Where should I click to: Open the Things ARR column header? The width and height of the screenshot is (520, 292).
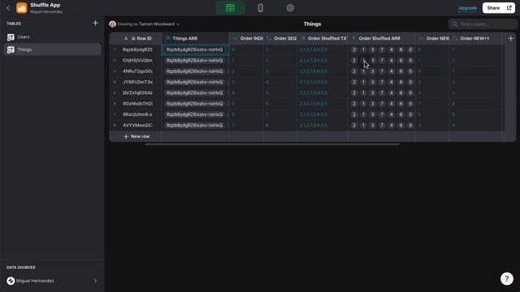(195, 38)
